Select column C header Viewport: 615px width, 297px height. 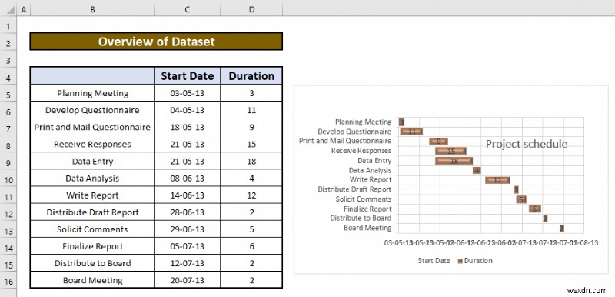pyautogui.click(x=188, y=11)
